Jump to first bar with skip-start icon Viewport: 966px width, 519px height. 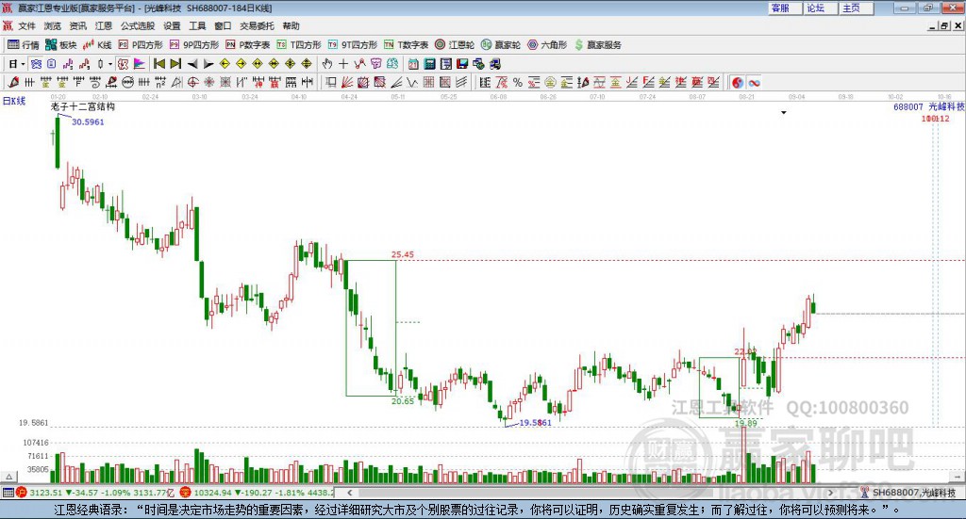(158, 64)
